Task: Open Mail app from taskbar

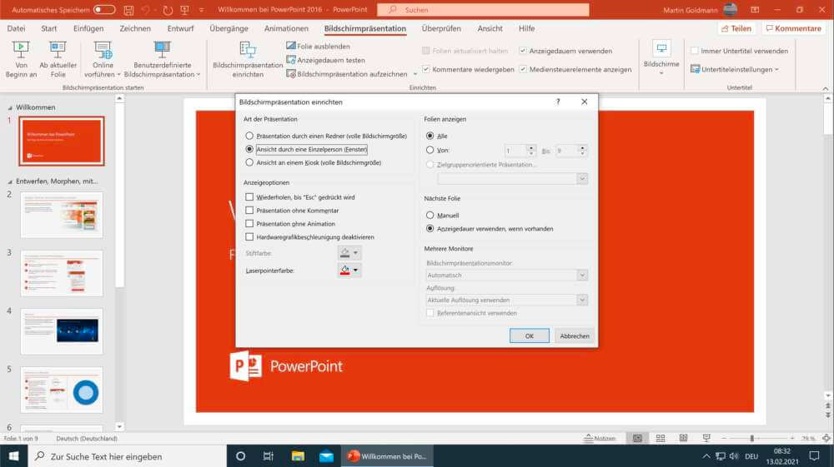Action: click(326, 456)
